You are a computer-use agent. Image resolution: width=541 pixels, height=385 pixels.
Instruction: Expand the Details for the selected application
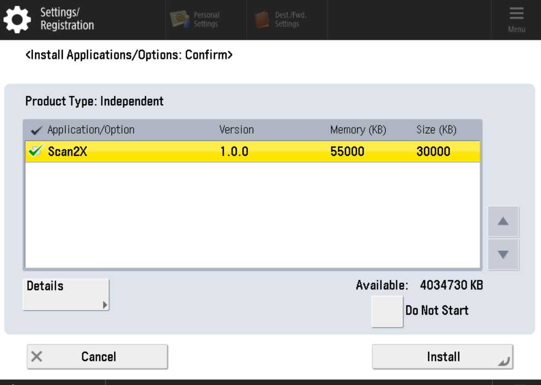[x=66, y=294]
